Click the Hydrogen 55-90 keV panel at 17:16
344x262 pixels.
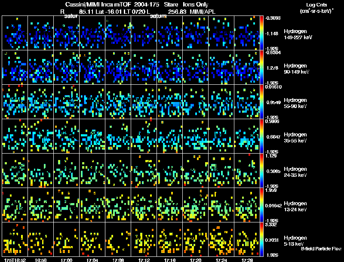click(x=169, y=102)
